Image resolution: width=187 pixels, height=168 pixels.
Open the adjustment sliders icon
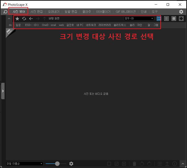(x=160, y=164)
